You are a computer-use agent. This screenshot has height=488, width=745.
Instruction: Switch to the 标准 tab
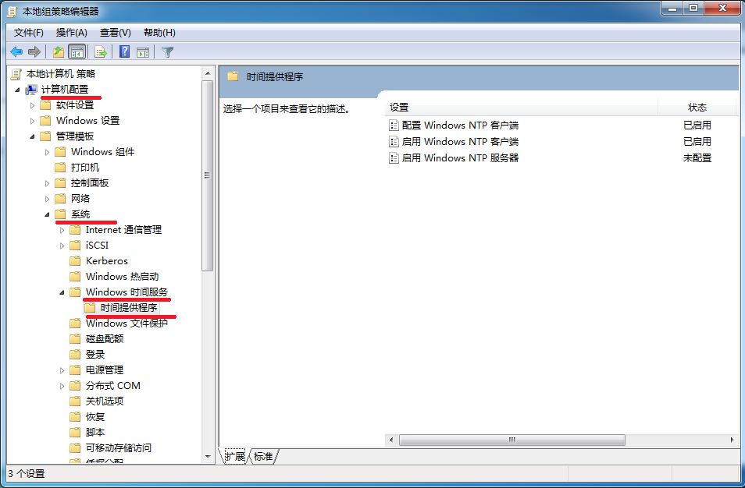pyautogui.click(x=263, y=457)
